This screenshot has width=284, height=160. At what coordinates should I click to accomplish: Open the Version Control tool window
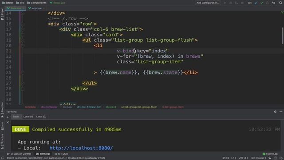point(19,154)
